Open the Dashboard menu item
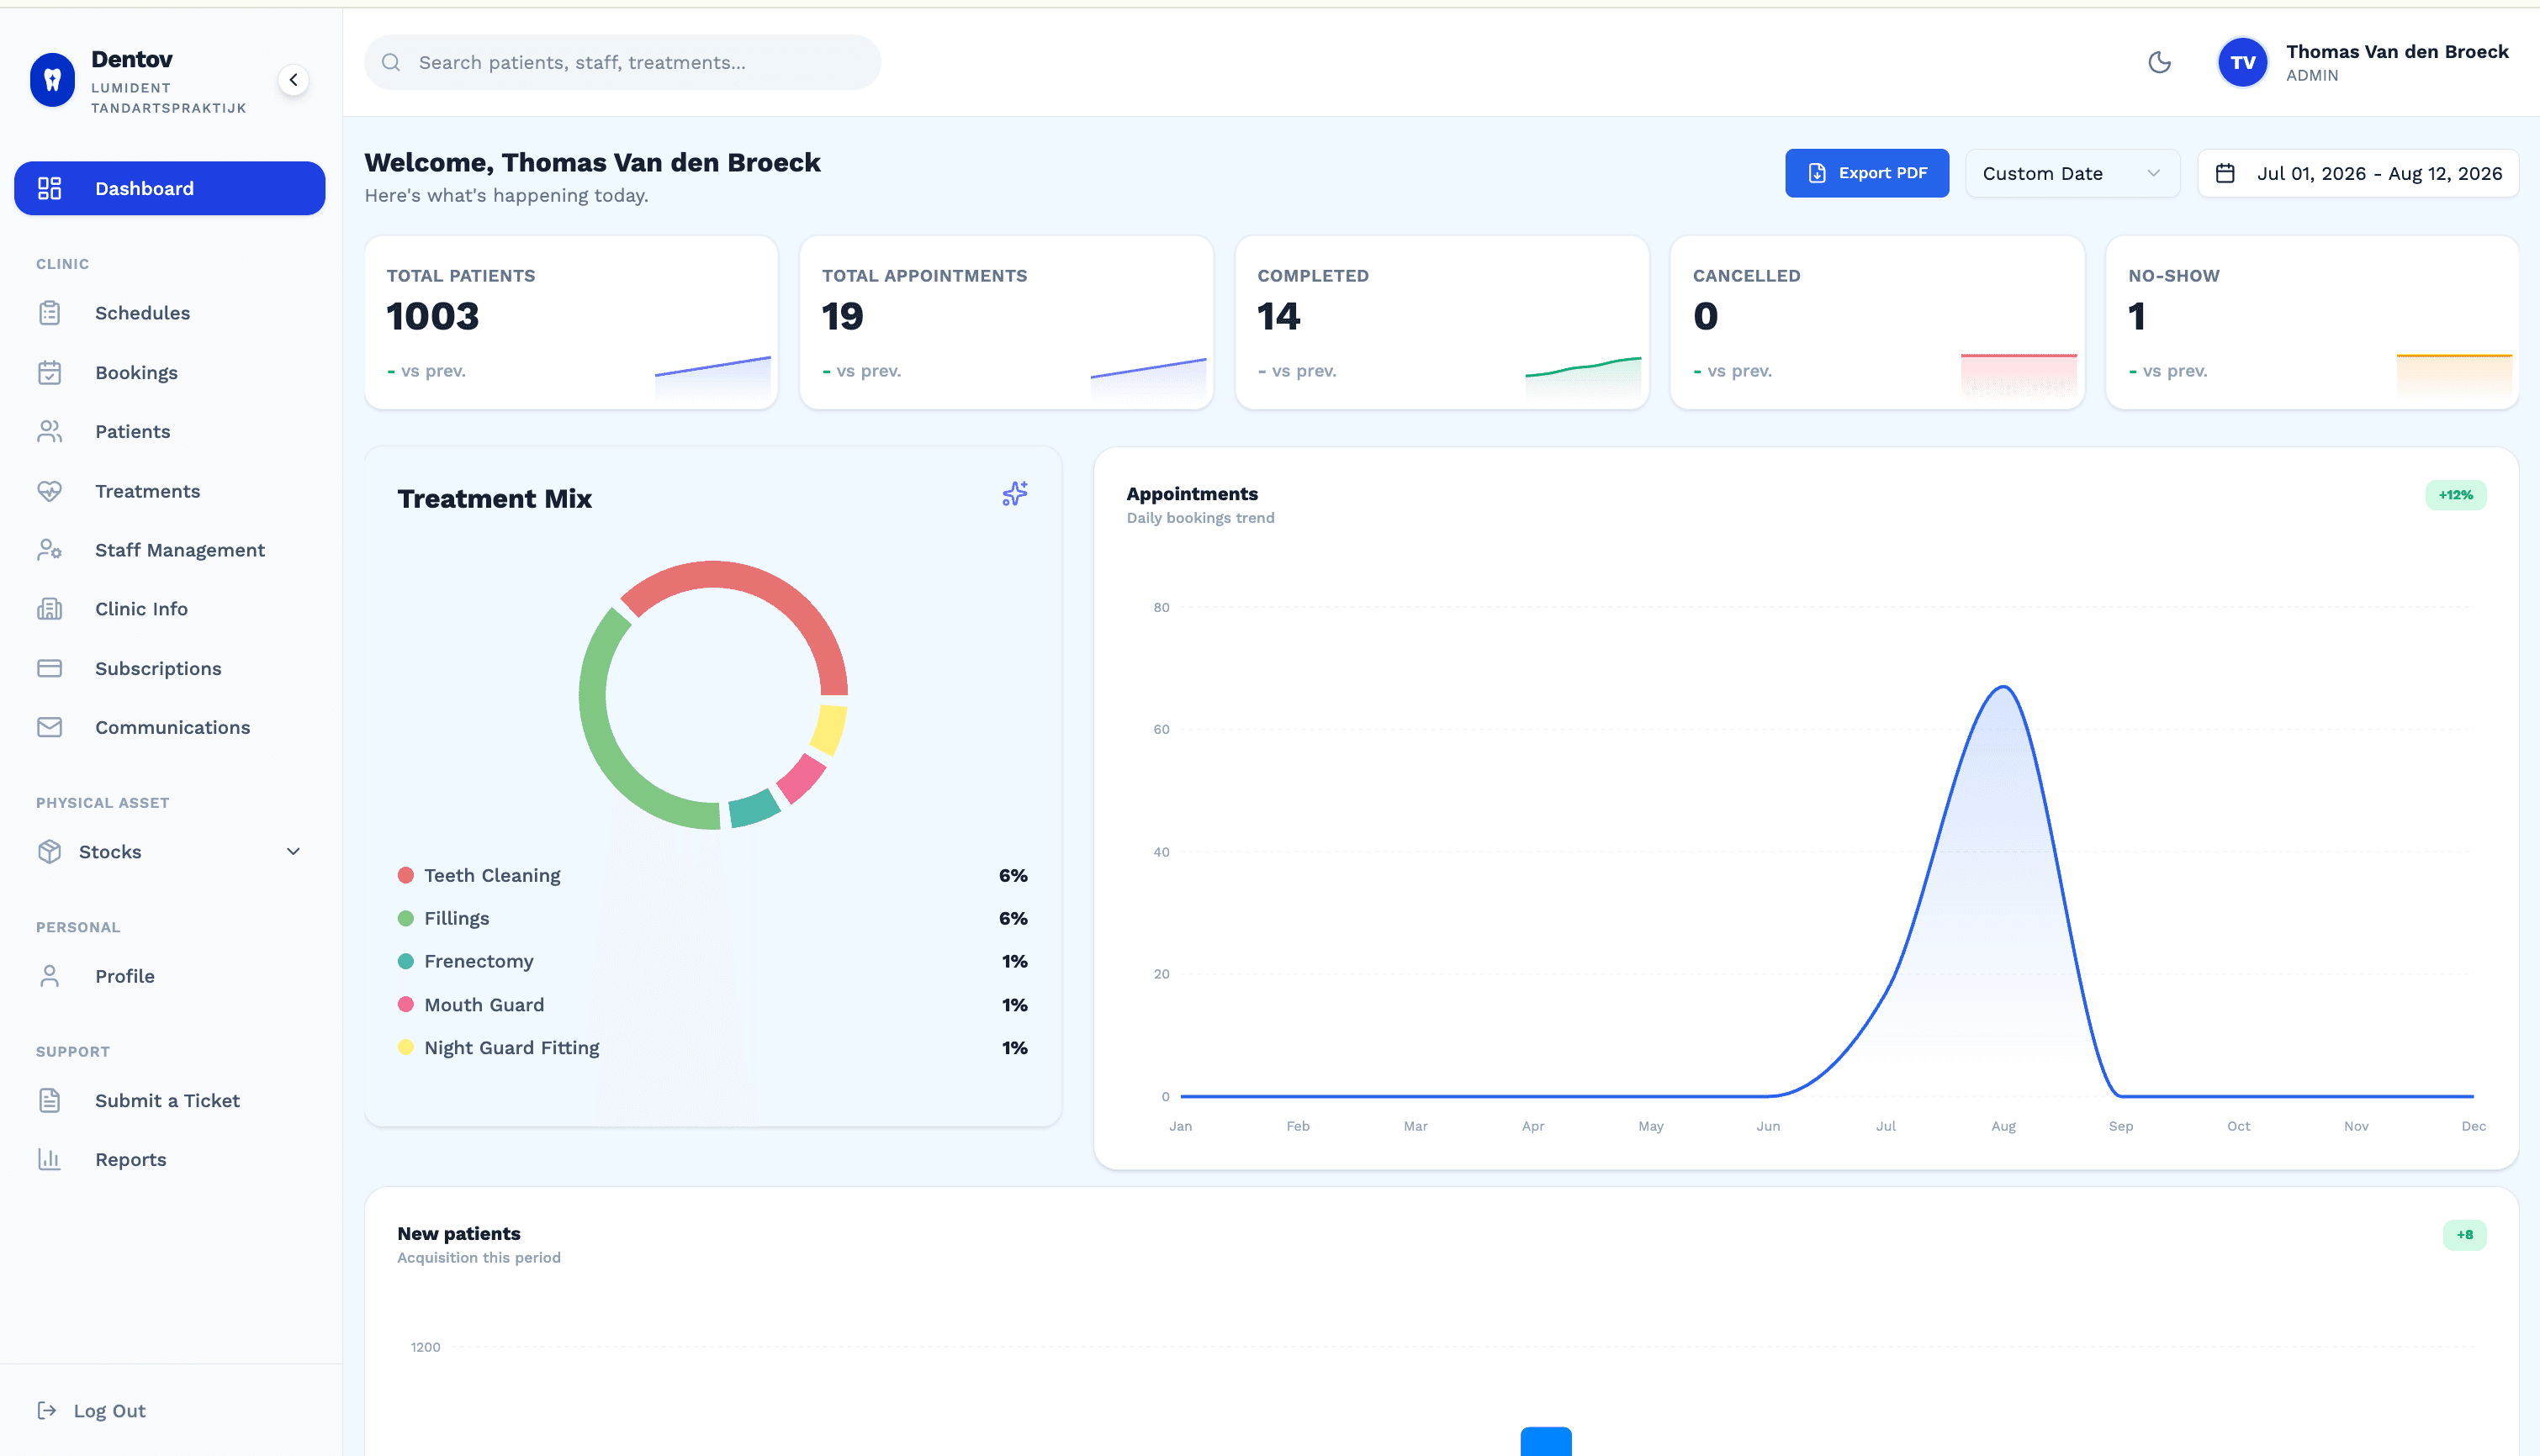Viewport: 2540px width, 1456px height. [169, 188]
